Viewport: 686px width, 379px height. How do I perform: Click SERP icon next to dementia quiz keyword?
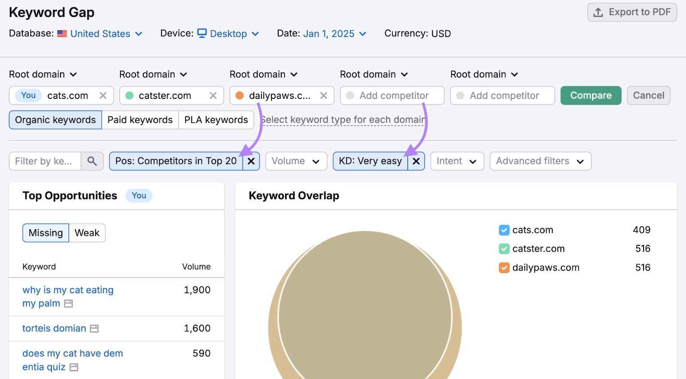click(x=74, y=367)
